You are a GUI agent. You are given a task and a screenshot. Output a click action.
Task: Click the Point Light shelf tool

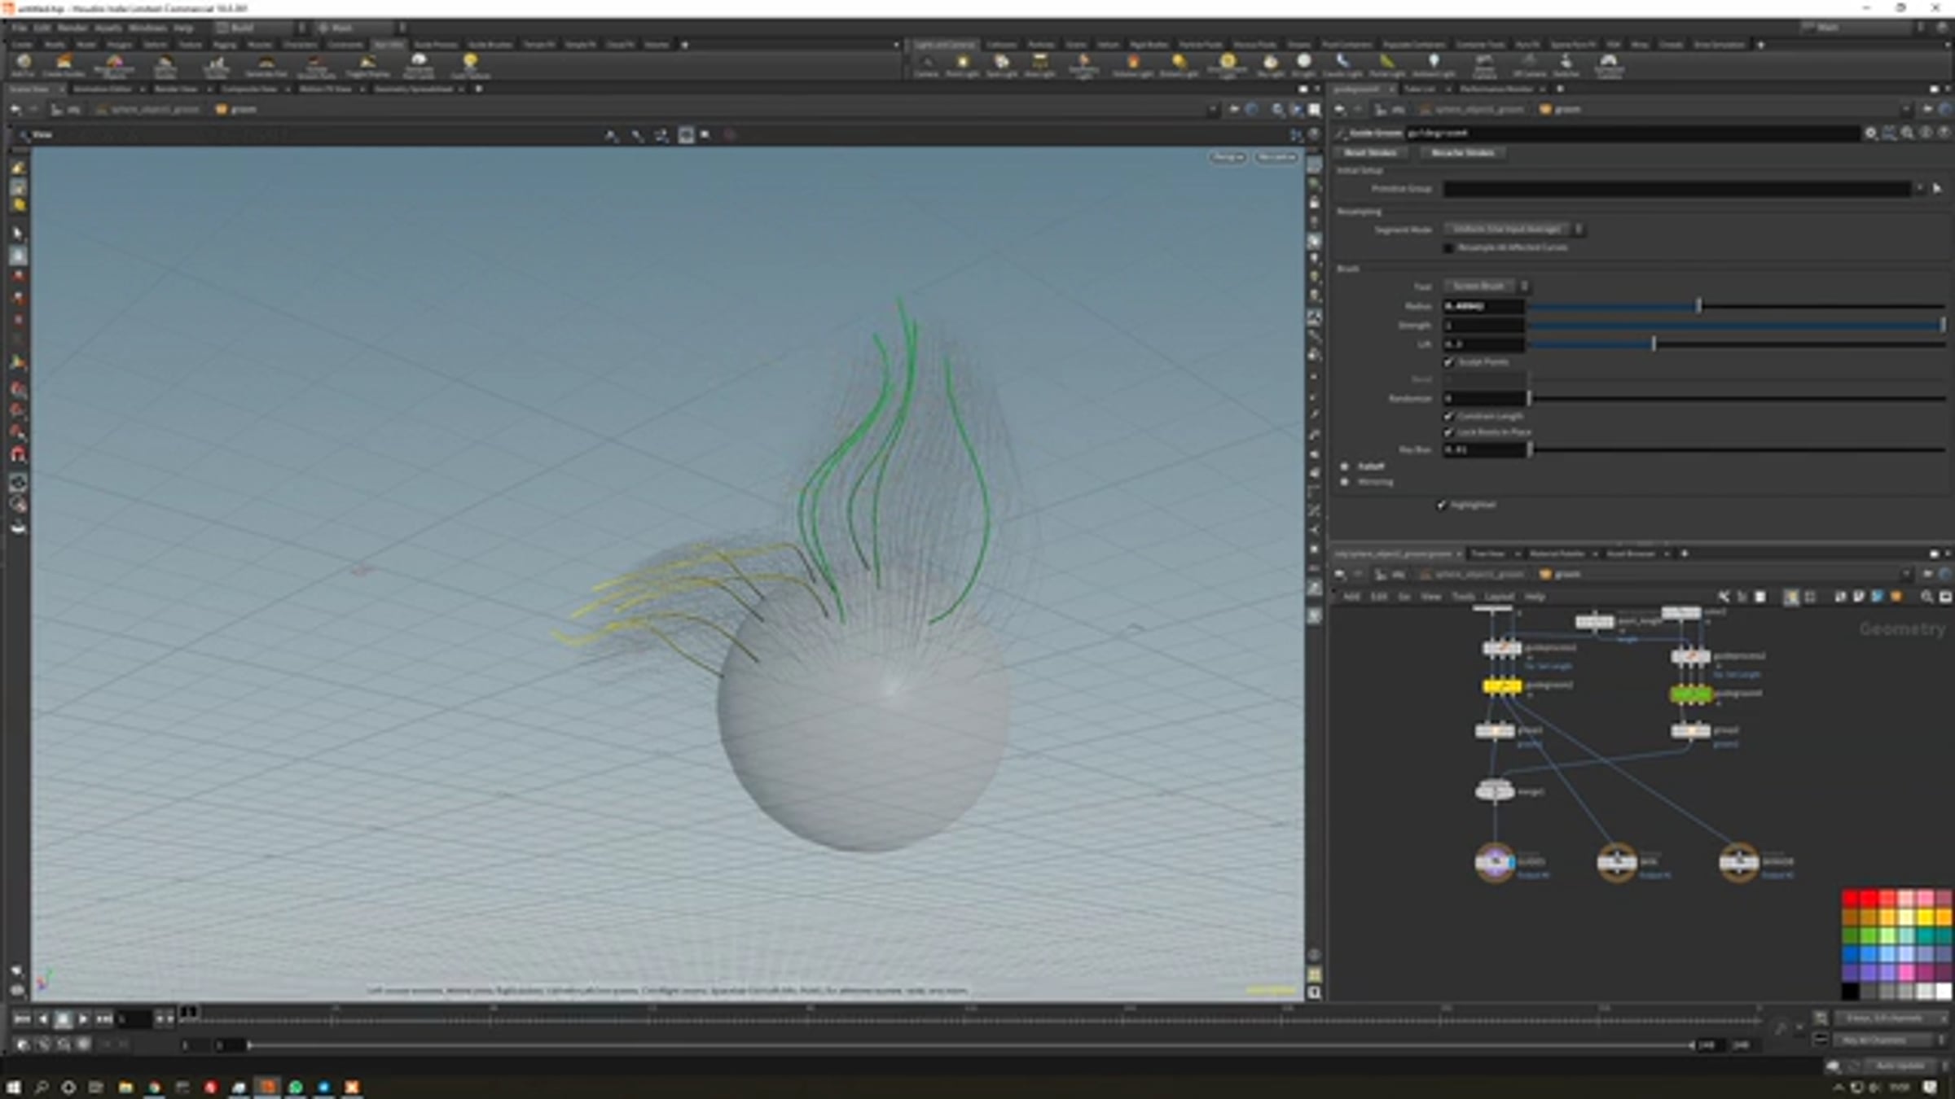(962, 65)
